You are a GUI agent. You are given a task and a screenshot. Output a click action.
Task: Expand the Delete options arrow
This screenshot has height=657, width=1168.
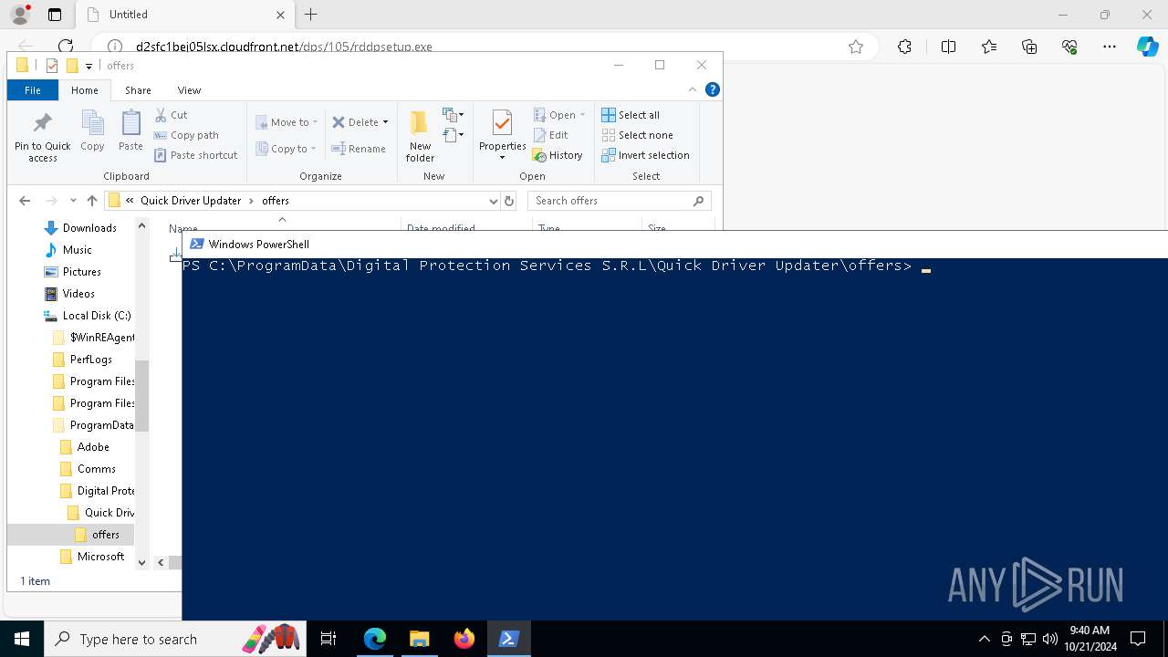click(x=385, y=122)
